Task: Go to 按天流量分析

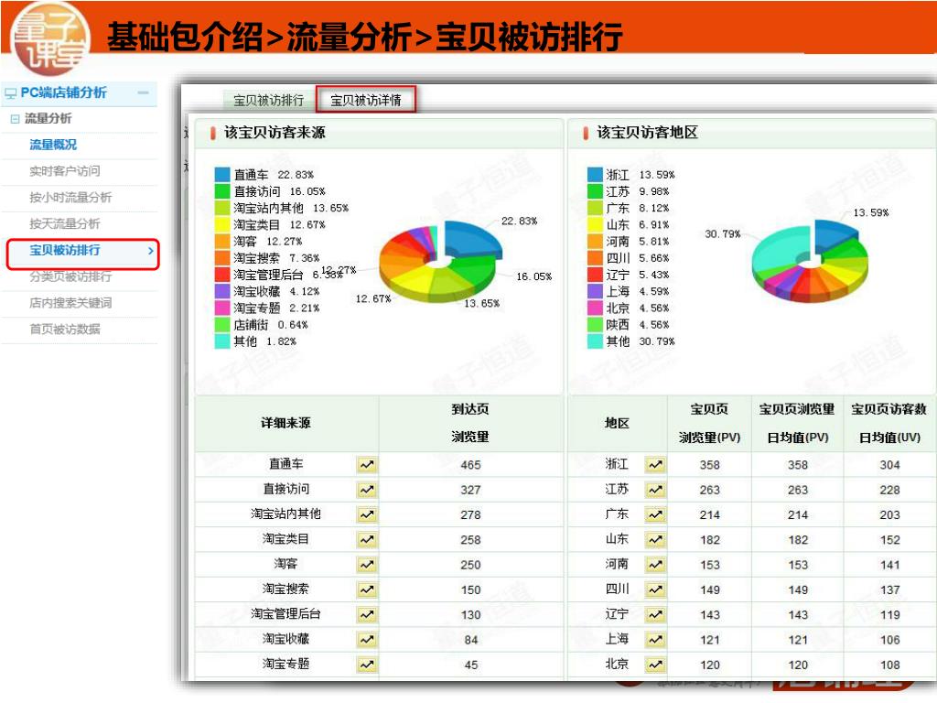Action: coord(65,224)
